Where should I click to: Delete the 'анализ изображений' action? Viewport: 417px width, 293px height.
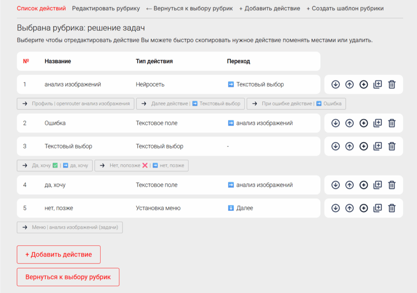[392, 84]
